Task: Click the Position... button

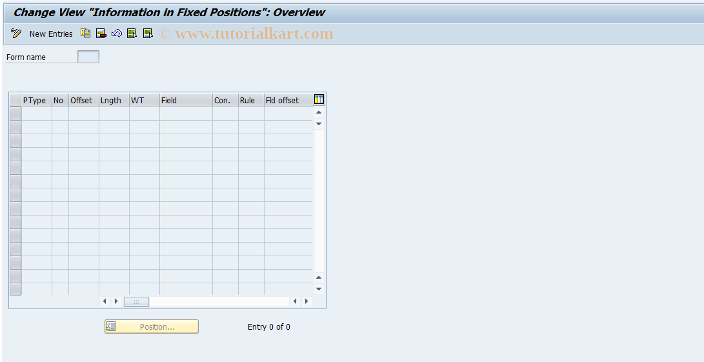Action: [x=151, y=327]
